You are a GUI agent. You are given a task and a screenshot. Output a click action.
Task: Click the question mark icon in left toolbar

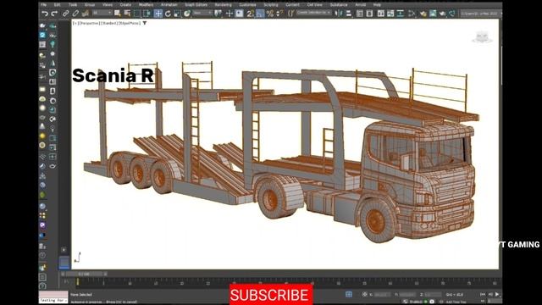[x=42, y=286]
